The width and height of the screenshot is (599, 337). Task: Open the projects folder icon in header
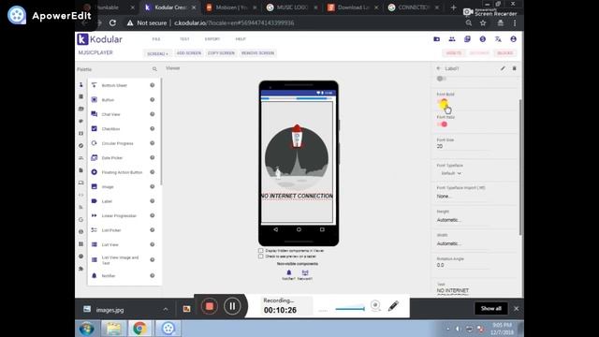(x=437, y=39)
